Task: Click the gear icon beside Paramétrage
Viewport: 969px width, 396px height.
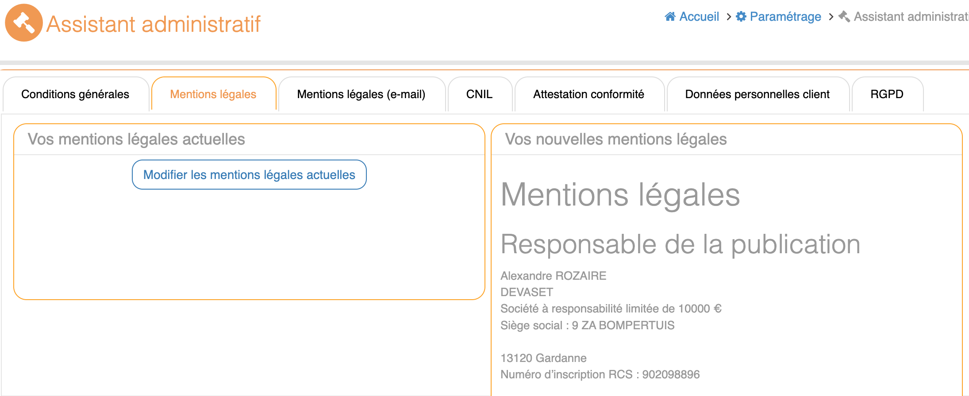Action: point(741,17)
